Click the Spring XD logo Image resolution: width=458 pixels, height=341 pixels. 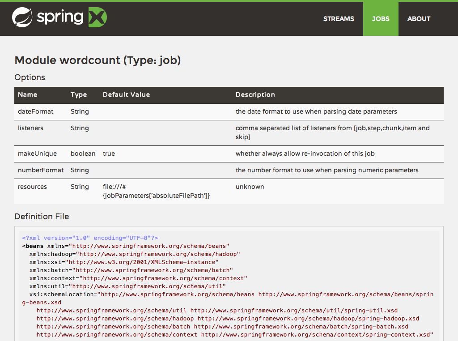(x=59, y=17)
